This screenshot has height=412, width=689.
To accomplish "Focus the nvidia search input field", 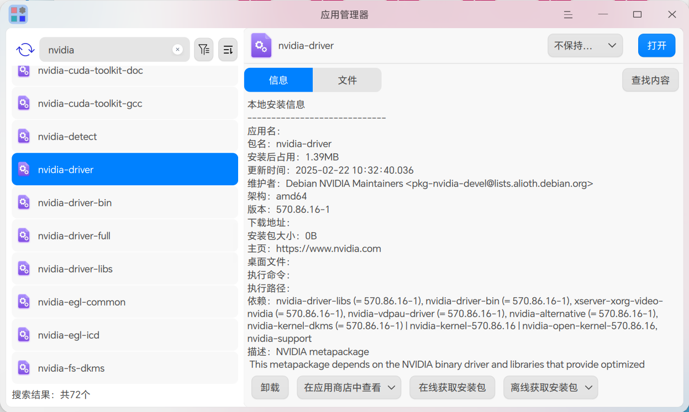I will click(114, 50).
